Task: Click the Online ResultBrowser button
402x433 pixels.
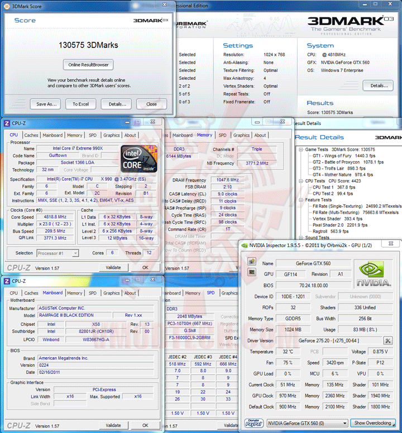Action: tap(88, 65)
